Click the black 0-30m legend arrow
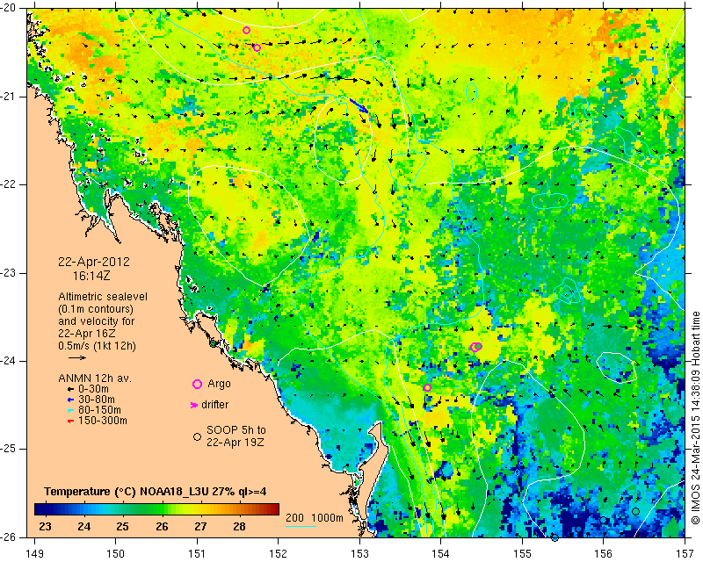The height and width of the screenshot is (562, 703). (70, 390)
